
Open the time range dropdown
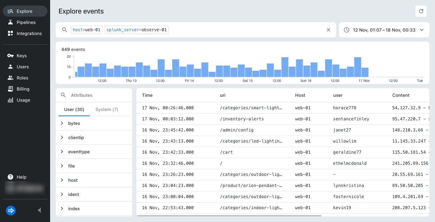click(x=384, y=30)
